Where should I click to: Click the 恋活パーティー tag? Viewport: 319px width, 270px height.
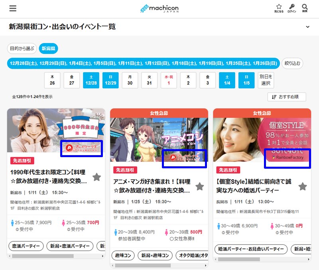pos(26,246)
